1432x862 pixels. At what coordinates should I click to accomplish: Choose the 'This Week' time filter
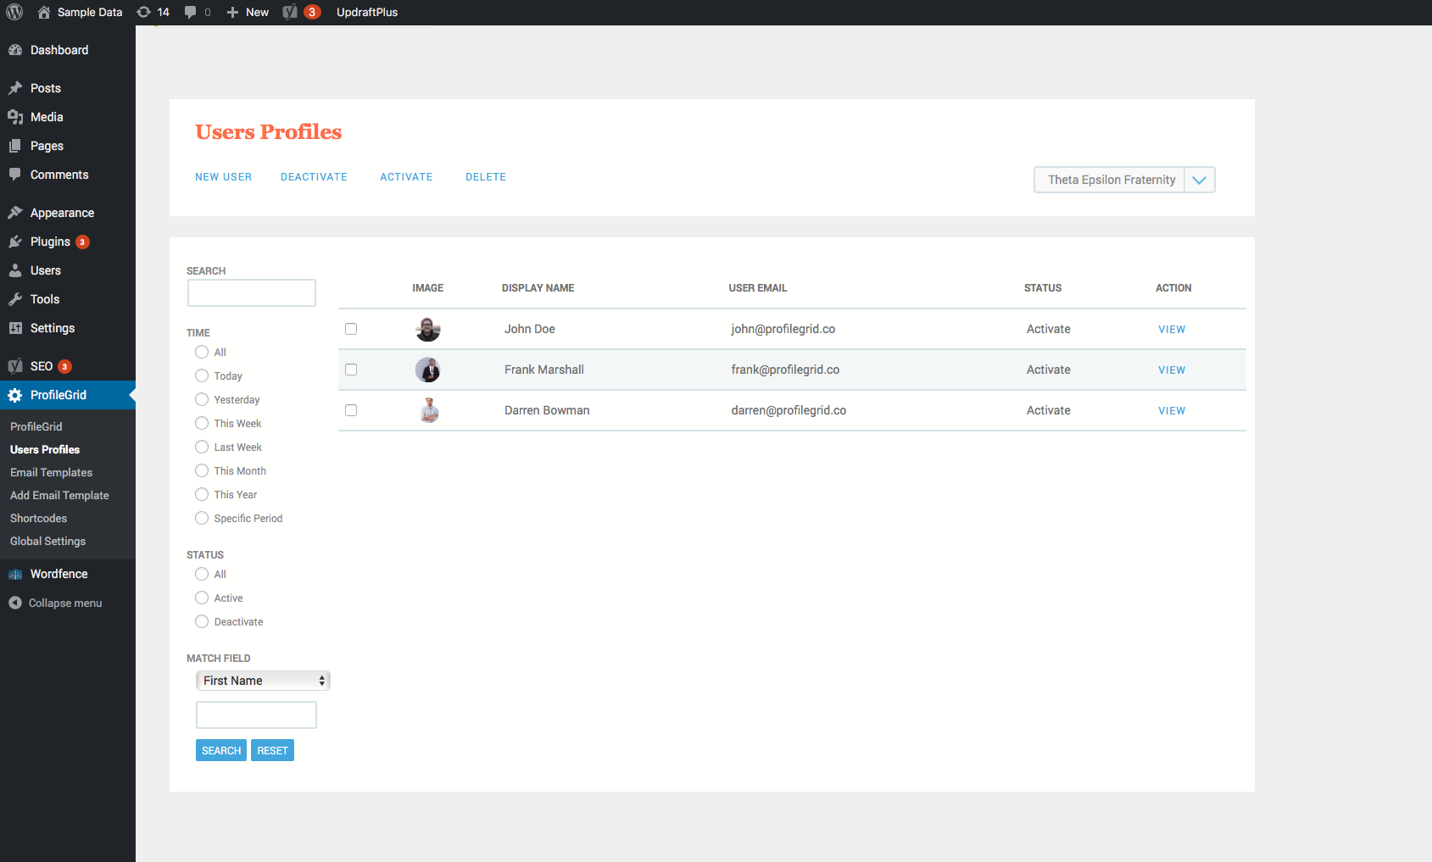coord(202,423)
